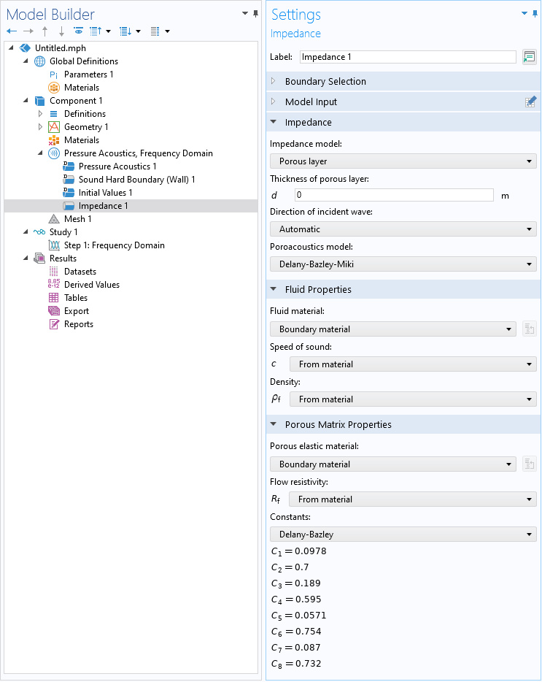Click the label tag icon beside Impedance 1
The height and width of the screenshot is (682, 542).
tap(529, 57)
